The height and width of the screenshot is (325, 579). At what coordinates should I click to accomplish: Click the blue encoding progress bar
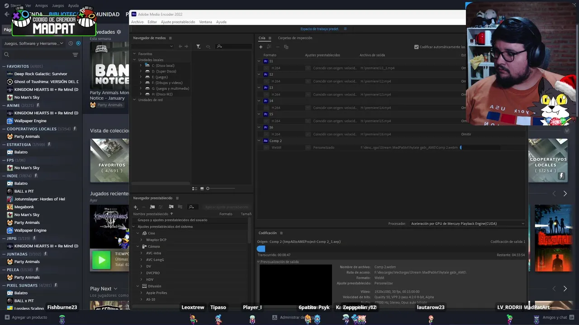[x=261, y=248]
